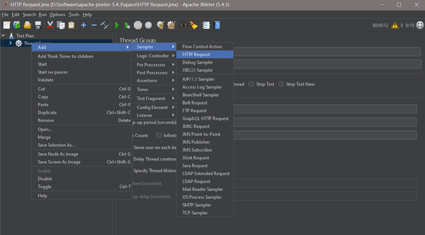Choose Start no pauses in context menu
Viewport: 425px width, 235px height.
pos(81,72)
